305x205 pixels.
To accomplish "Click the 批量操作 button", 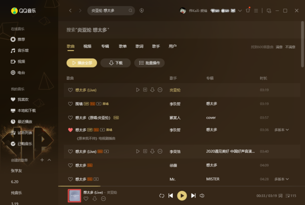I will point(149,63).
